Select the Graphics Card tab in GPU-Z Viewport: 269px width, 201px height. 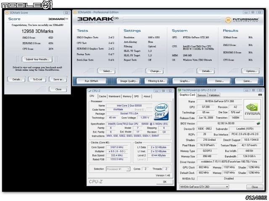pyautogui.click(x=187, y=95)
